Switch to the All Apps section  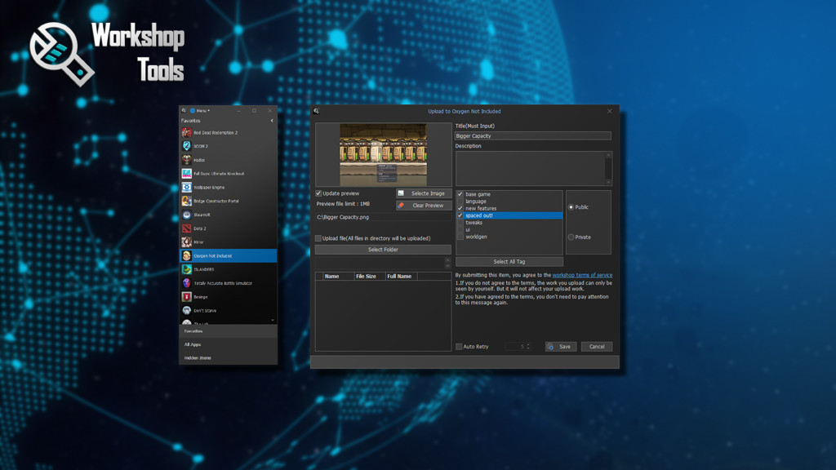pyautogui.click(x=196, y=343)
